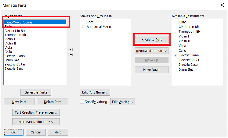Expand Electric Piano in Available Instruments

[175, 55]
